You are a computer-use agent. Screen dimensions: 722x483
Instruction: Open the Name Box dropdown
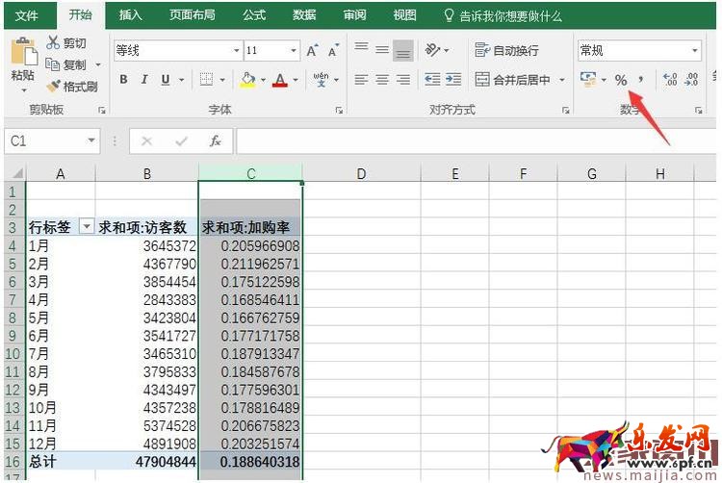click(91, 140)
